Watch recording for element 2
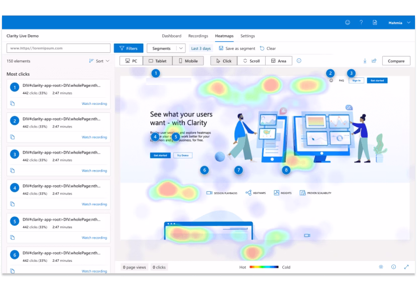 coord(94,137)
